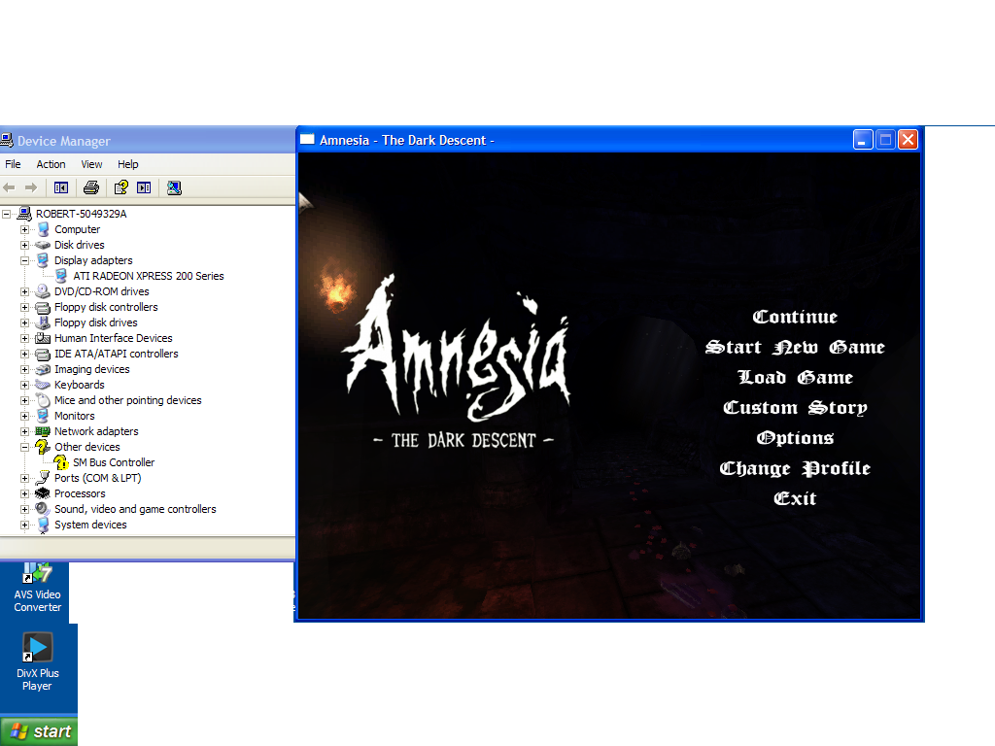Click the Scan for hardware changes icon
This screenshot has height=746, width=995.
point(174,187)
